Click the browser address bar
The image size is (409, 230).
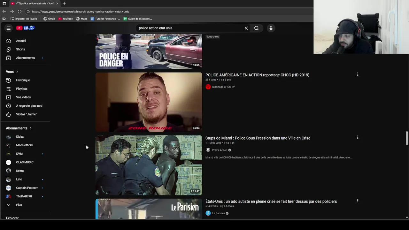(169, 11)
